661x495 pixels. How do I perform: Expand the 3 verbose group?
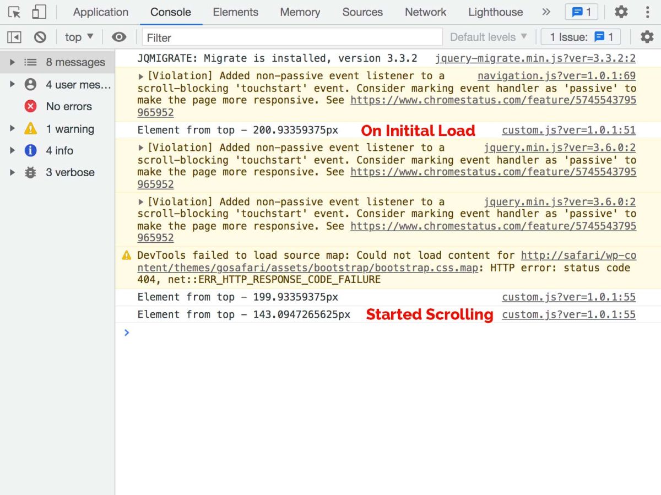point(13,172)
